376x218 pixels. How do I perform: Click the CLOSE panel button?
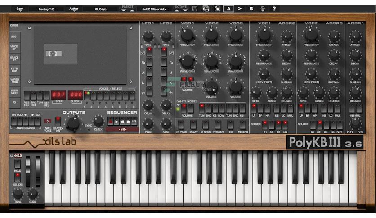(x=14, y=26)
